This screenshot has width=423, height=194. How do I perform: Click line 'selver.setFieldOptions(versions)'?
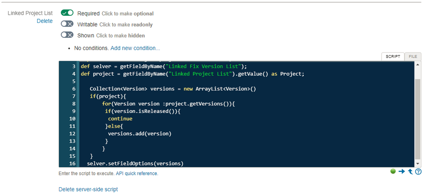[135, 163]
